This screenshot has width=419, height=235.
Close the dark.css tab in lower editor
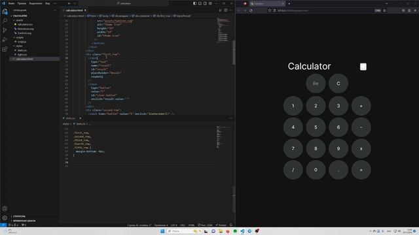80,118
